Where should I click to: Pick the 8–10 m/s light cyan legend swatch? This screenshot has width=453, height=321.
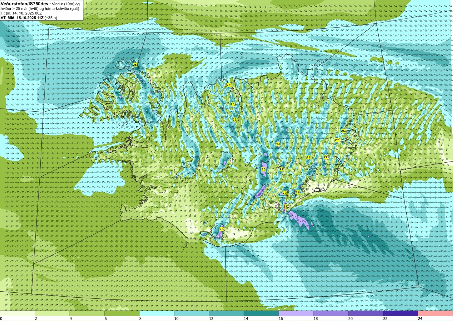click(x=157, y=313)
